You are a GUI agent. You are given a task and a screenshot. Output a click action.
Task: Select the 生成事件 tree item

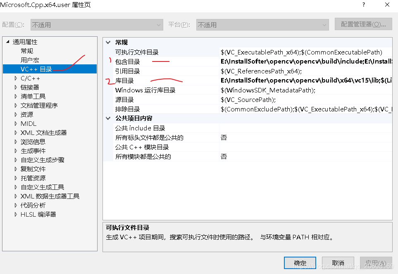pyautogui.click(x=33, y=151)
